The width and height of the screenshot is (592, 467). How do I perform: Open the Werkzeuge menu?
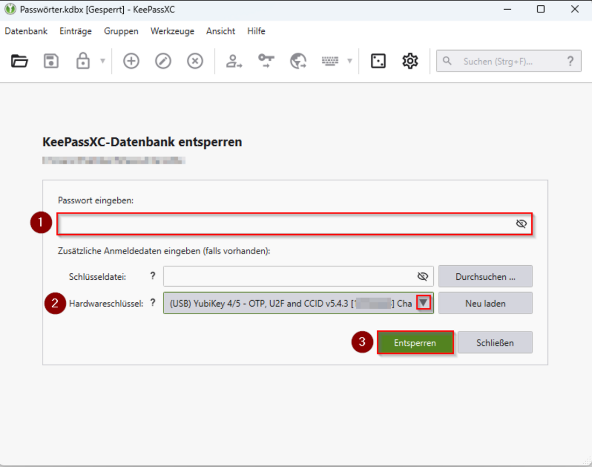point(172,31)
